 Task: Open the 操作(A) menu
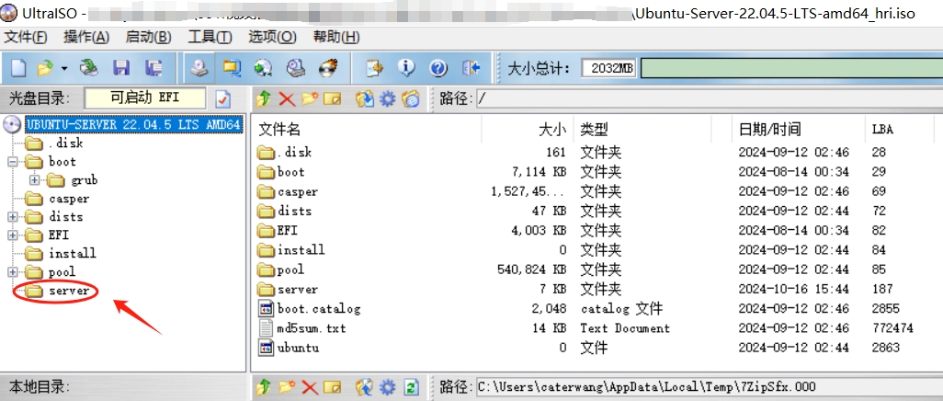pos(86,38)
